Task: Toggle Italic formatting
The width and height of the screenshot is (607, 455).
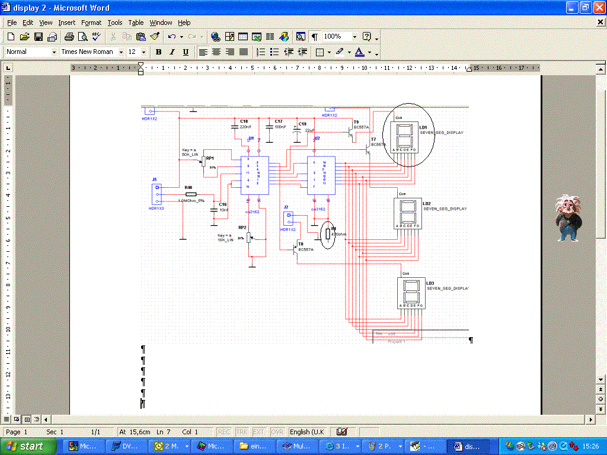Action: tap(172, 52)
